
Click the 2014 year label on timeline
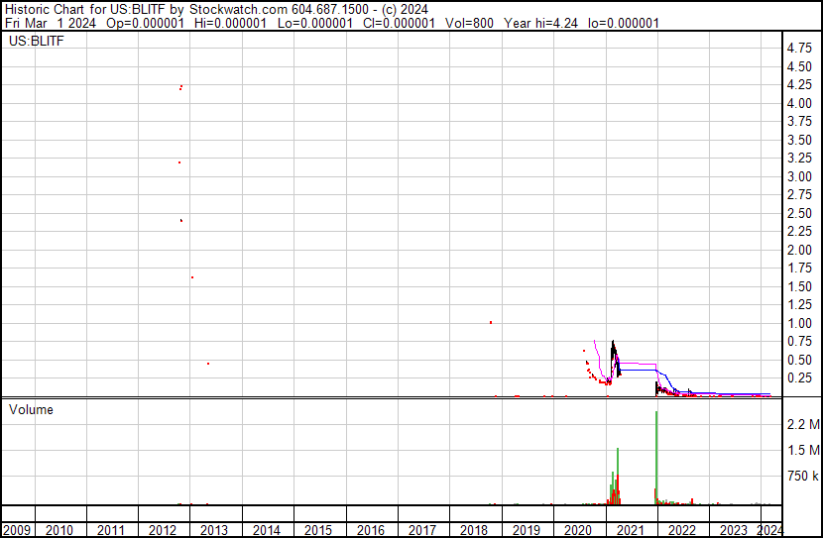pos(267,530)
